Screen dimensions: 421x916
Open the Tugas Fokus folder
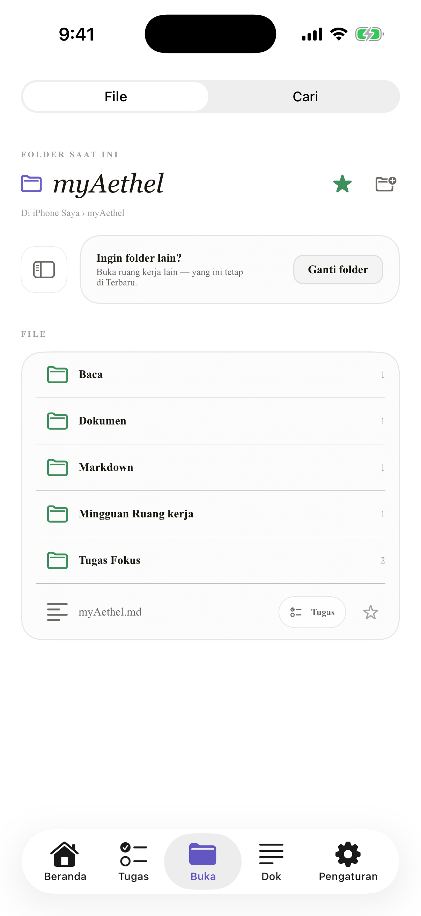click(x=210, y=560)
